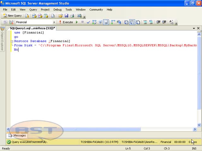Expand the SQL Editor toolbar options arrow

[176, 23]
